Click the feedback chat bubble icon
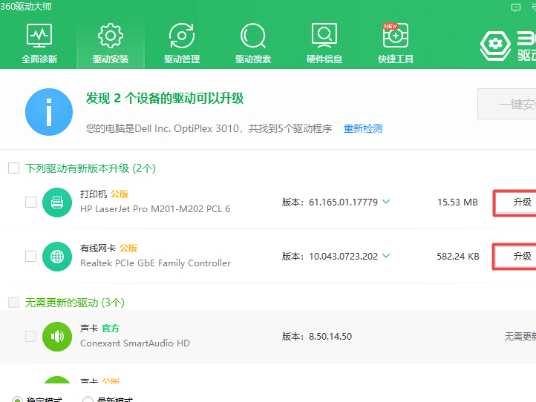Screen dimensions: 536x402 coord(516,7)
